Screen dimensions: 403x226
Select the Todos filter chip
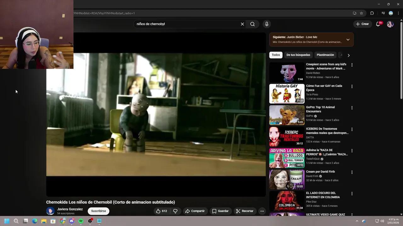(x=276, y=55)
